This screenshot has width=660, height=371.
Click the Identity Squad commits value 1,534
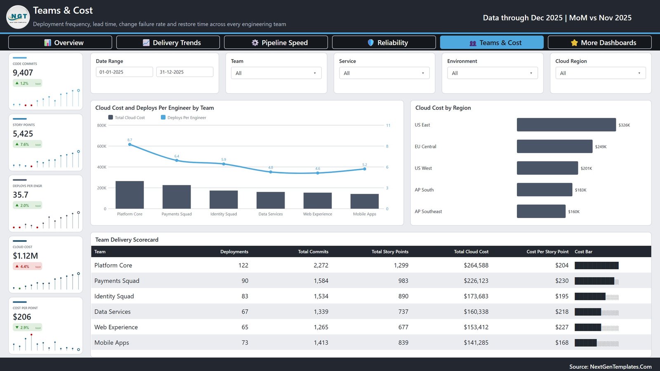click(321, 296)
